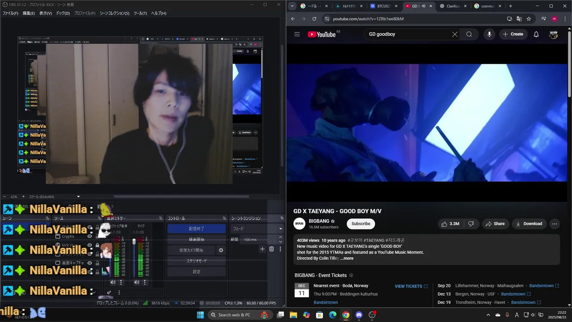
Task: Open Chrome media controls icon
Action: coord(543,19)
